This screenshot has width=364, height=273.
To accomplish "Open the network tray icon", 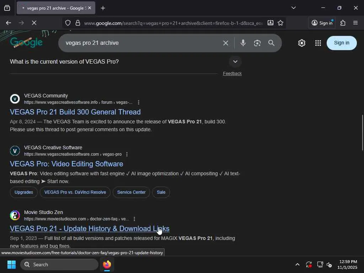I will coord(320,264).
